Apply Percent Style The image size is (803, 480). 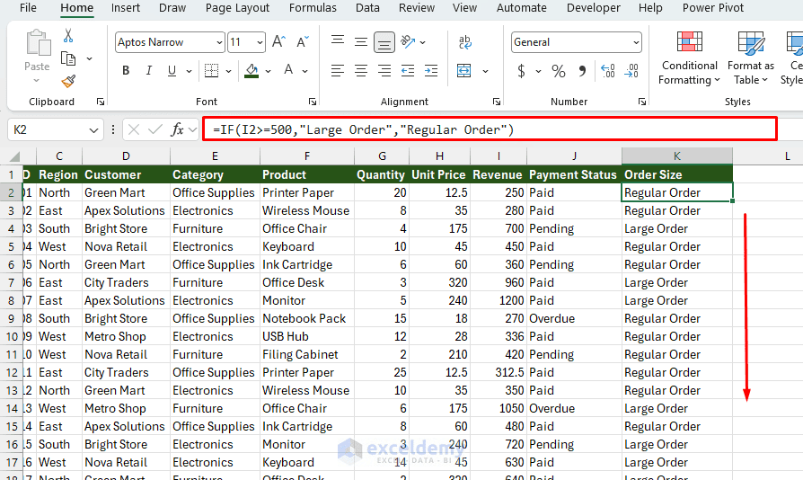[558, 71]
